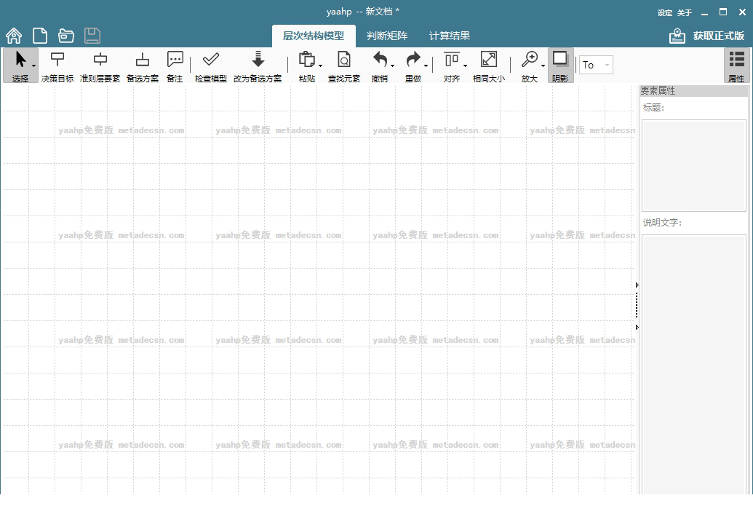
Task: Expand the 粘贴 paste dropdown arrow
Action: (x=320, y=66)
